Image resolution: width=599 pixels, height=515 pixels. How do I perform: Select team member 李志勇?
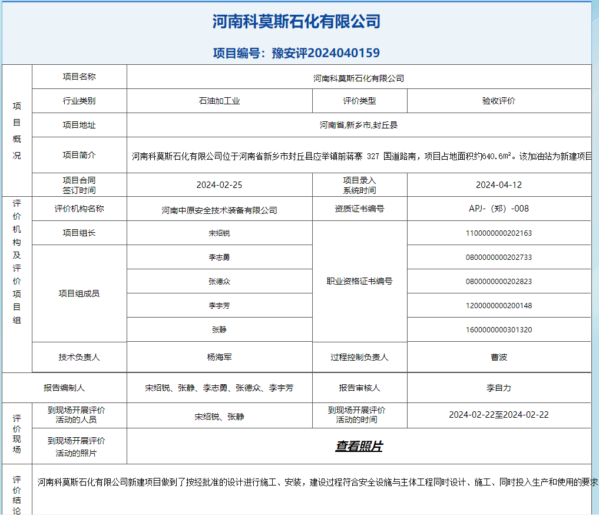(x=219, y=257)
